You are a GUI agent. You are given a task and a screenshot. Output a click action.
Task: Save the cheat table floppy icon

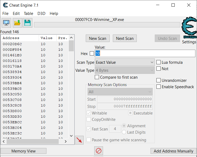(28, 23)
